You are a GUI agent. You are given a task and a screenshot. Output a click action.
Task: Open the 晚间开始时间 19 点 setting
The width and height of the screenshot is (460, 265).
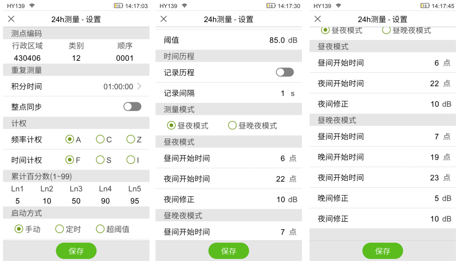pyautogui.click(x=434, y=157)
